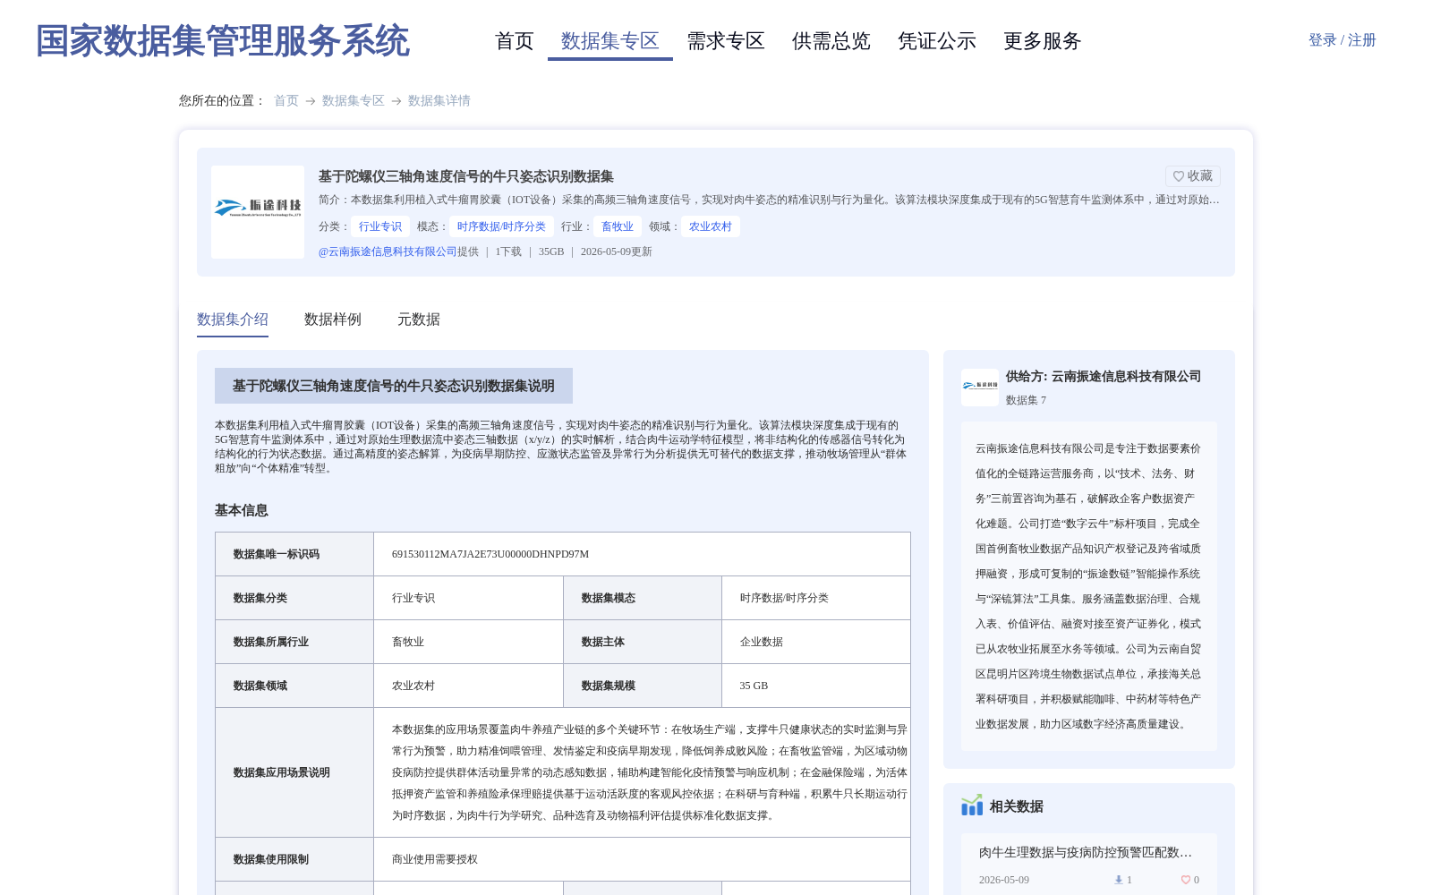Image resolution: width=1432 pixels, height=895 pixels.
Task: Click the 商业使用需要授权 table cell
Action: [x=642, y=859]
